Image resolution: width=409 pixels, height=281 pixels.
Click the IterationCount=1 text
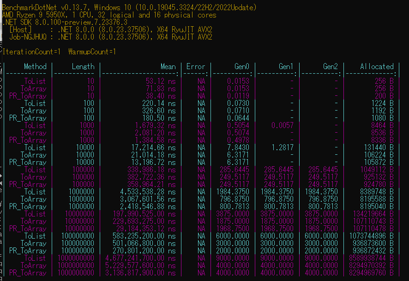click(31, 52)
